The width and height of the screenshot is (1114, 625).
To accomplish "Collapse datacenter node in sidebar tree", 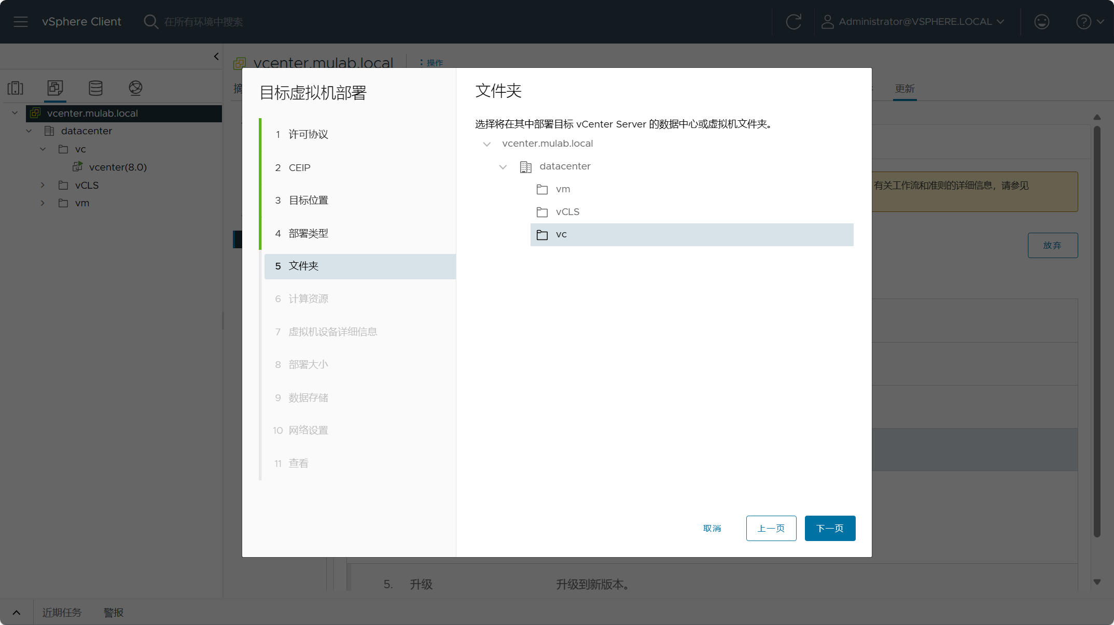I will pyautogui.click(x=29, y=131).
